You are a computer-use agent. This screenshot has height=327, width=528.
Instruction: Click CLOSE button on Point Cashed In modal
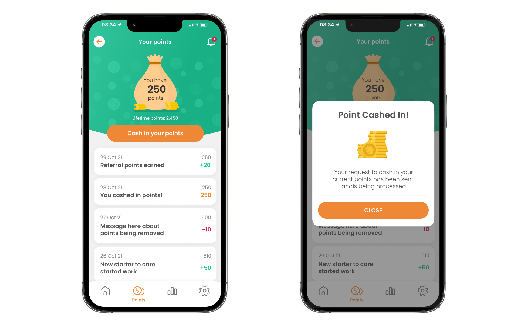click(373, 211)
